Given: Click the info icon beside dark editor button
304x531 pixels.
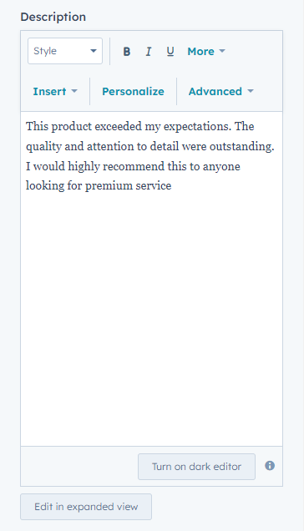Looking at the screenshot, I should tap(270, 466).
